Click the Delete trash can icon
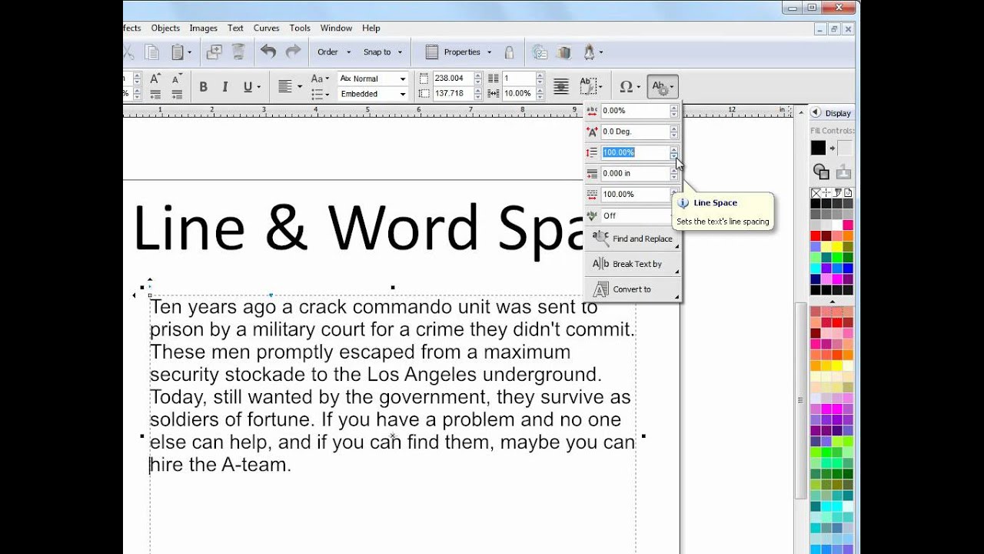The height and width of the screenshot is (554, 984). [x=238, y=52]
